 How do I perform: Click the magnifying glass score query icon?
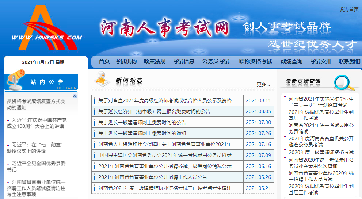(344, 83)
